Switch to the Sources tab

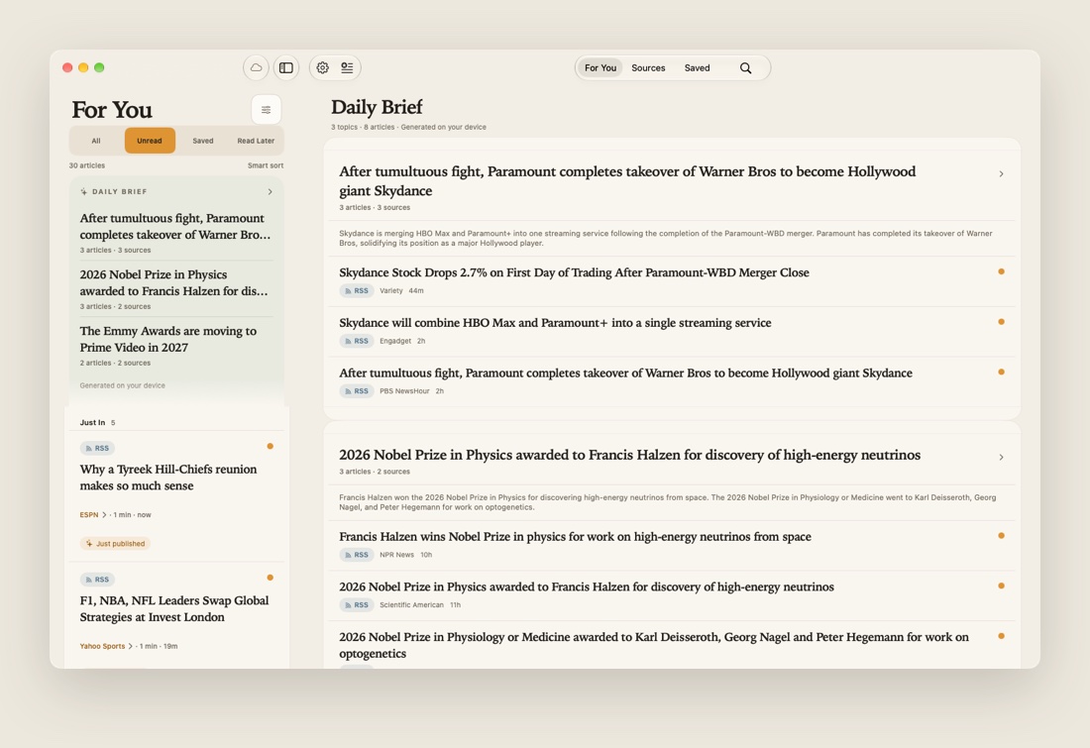pyautogui.click(x=648, y=67)
